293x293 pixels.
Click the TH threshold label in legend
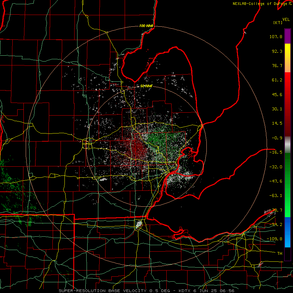click(280, 254)
